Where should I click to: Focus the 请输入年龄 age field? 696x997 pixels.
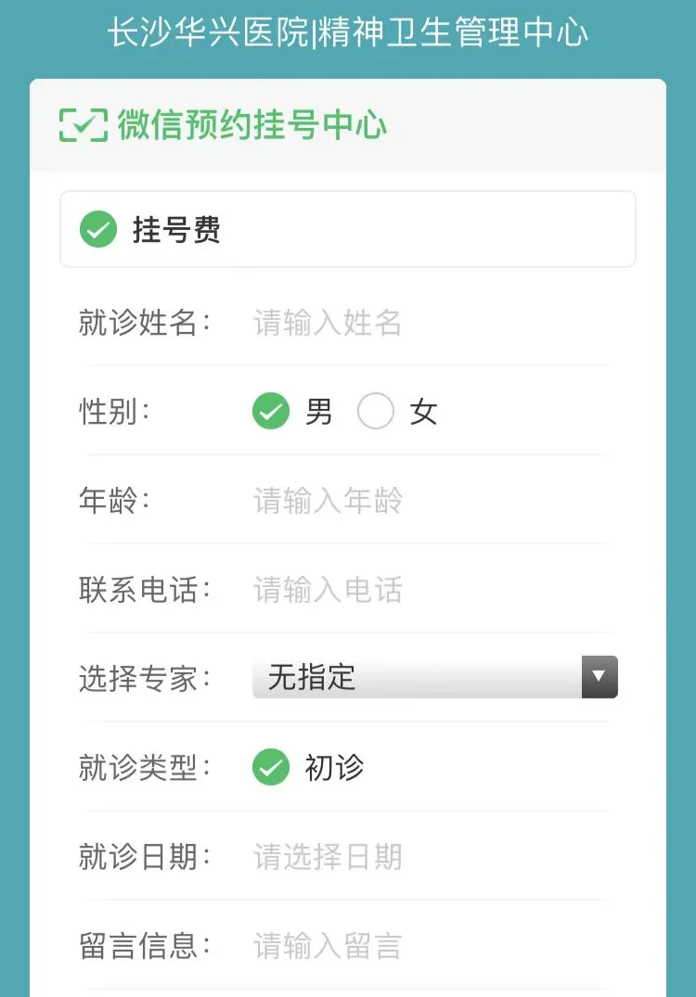(430, 501)
